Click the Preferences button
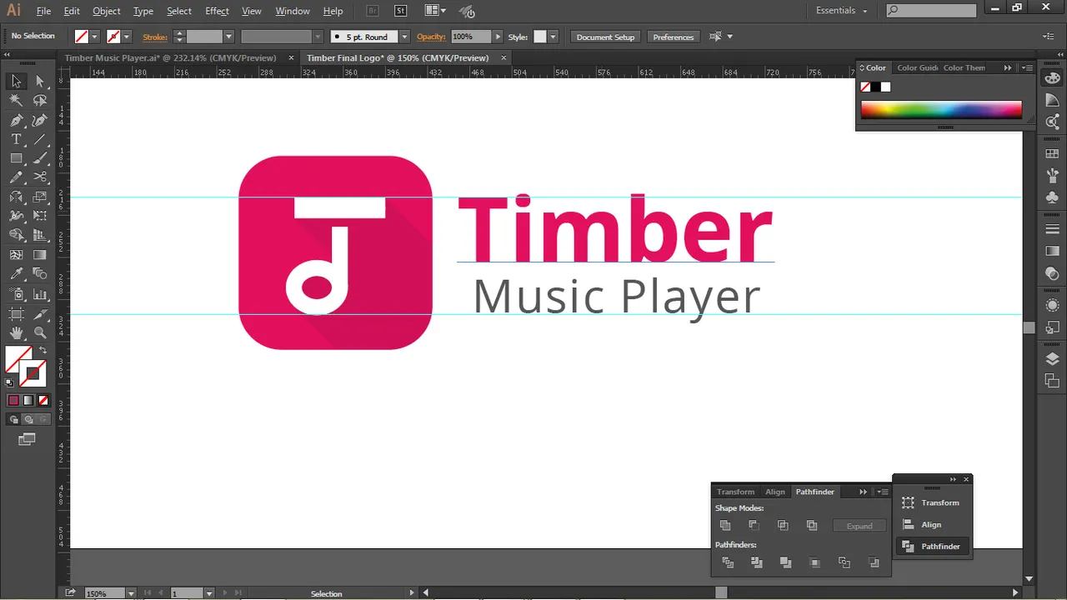Image resolution: width=1067 pixels, height=600 pixels. tap(674, 37)
